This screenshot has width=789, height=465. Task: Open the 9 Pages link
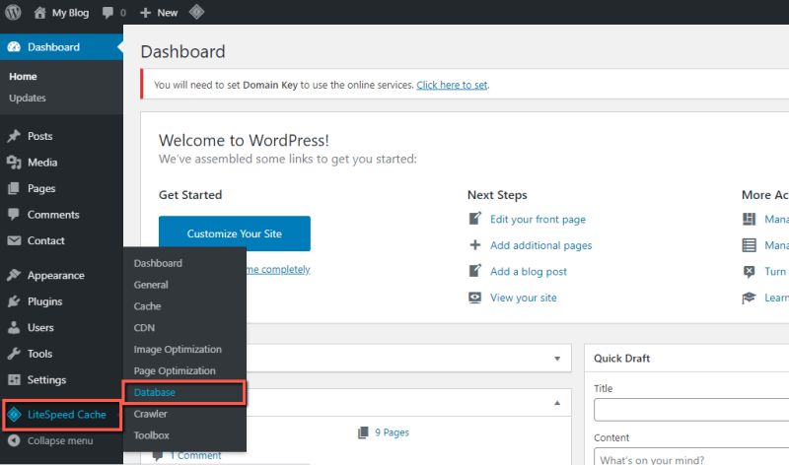click(392, 432)
